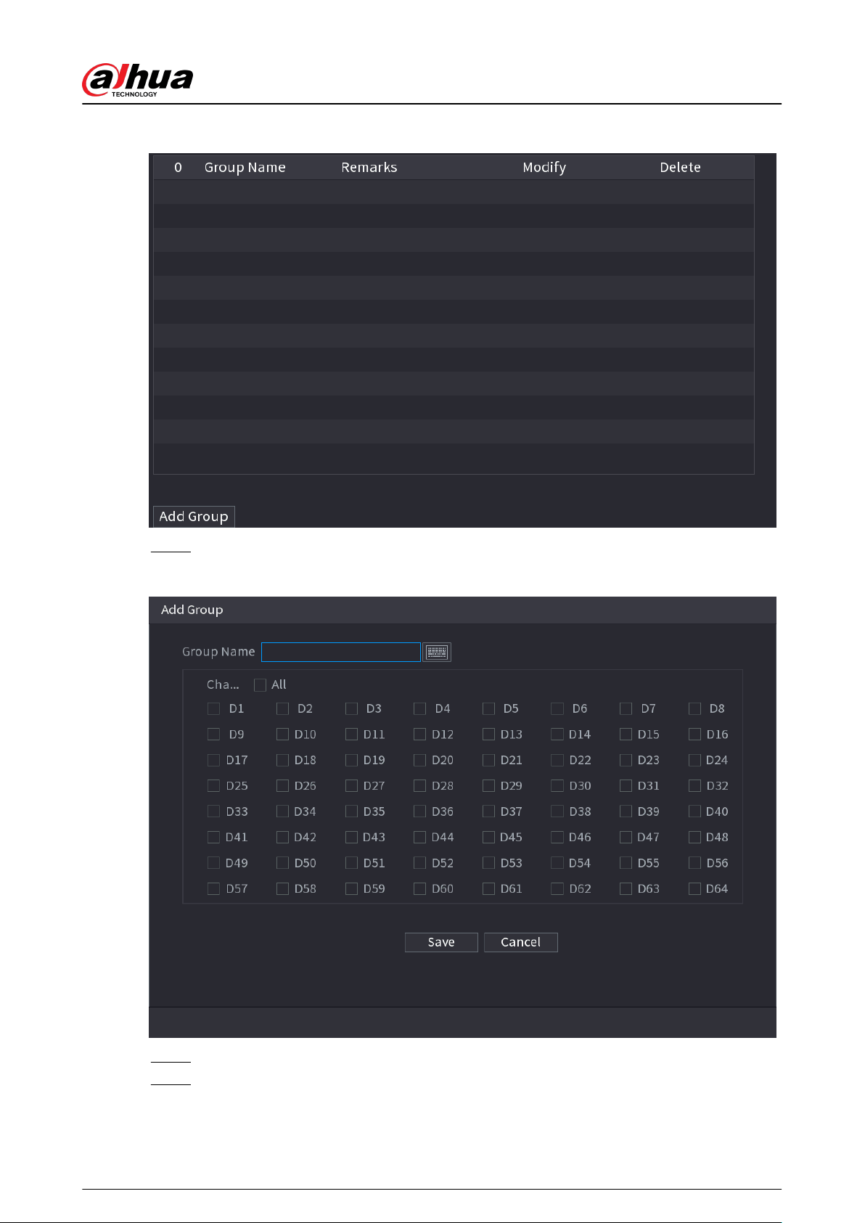Check the D53 channel
Image resolution: width=865 pixels, height=1223 pixels.
pos(488,863)
